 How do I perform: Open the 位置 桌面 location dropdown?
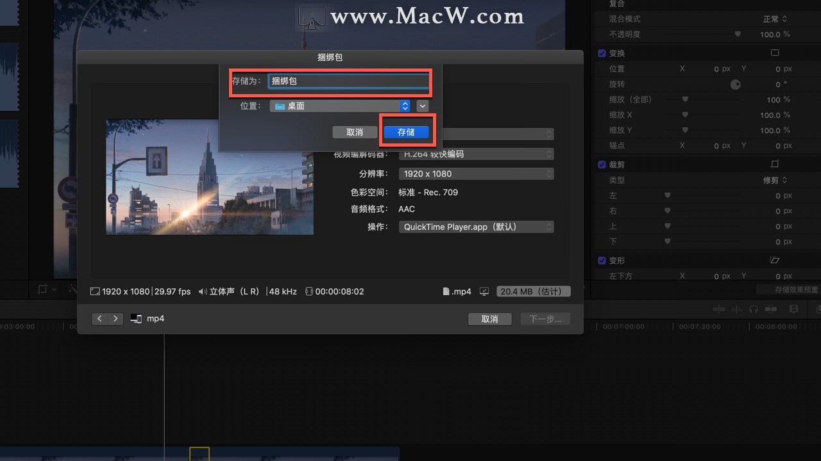(x=340, y=106)
